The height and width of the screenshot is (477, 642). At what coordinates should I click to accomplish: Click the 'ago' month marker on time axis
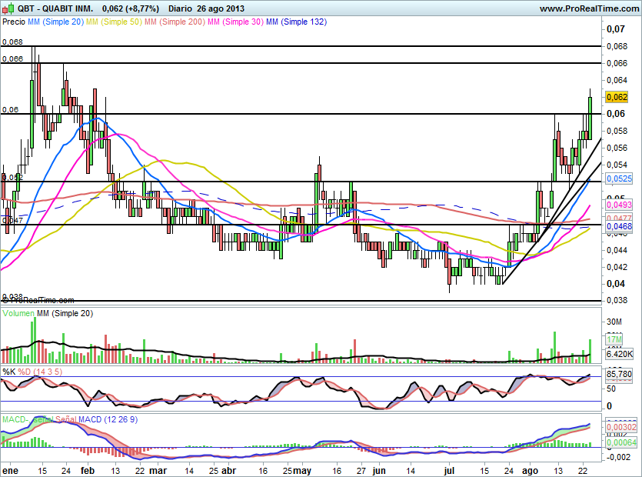(x=530, y=469)
